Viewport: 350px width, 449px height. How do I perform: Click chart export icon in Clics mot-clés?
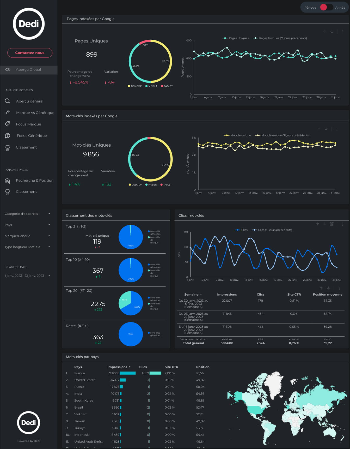331,224
